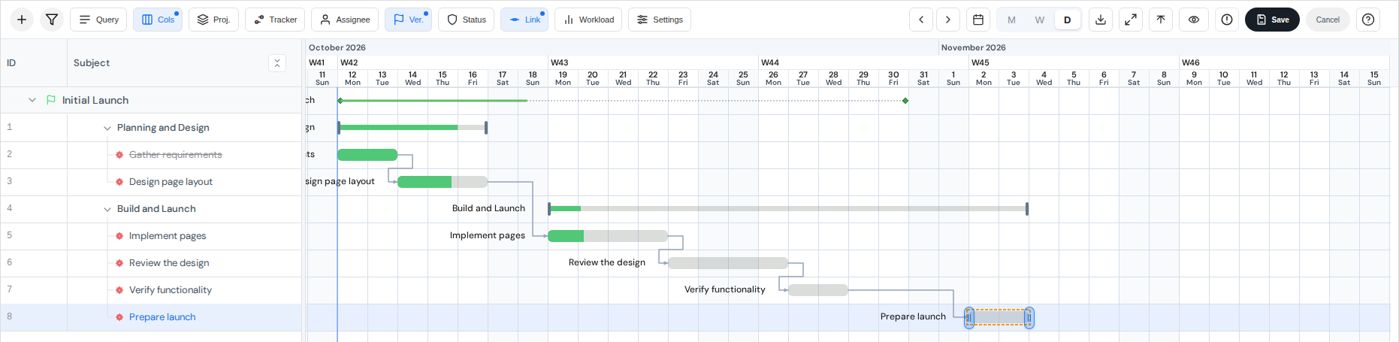The height and width of the screenshot is (342, 1399).
Task: Click the left resize handle of Prepare launch bar
Action: tap(969, 318)
